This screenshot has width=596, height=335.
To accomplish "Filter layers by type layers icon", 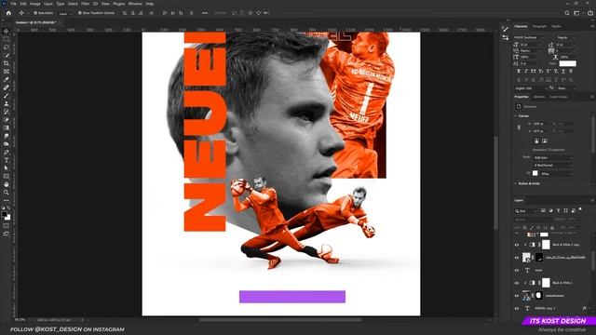I will [x=558, y=210].
